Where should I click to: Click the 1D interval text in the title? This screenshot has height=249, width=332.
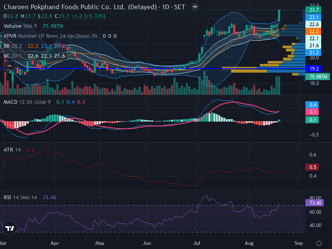165,7
